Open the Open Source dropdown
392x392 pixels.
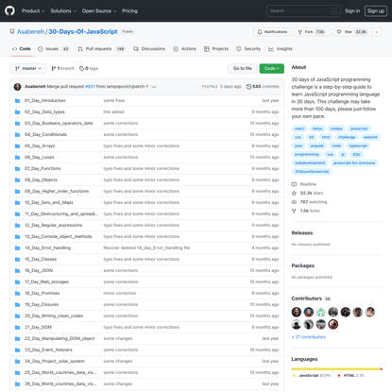click(99, 10)
